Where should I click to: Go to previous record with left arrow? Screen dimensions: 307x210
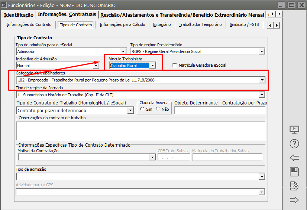294,158
